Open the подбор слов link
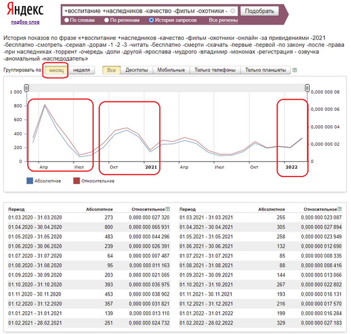The height and width of the screenshot is (334, 351). (25, 22)
